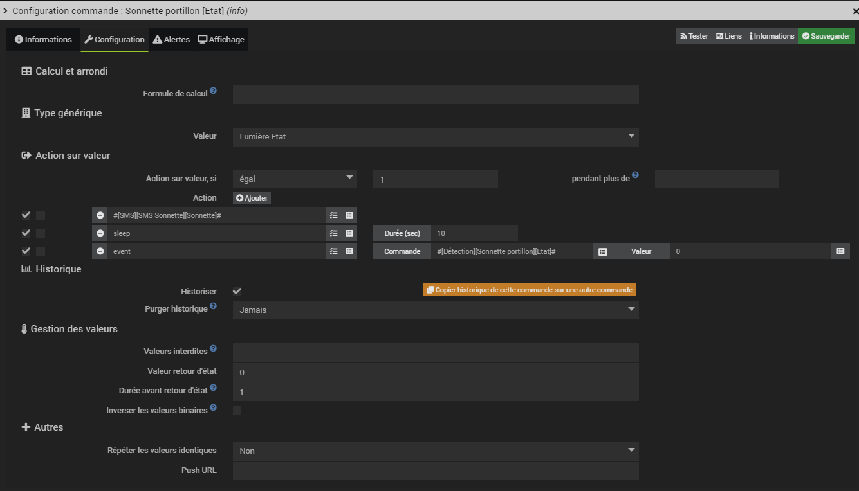Viewport: 859px width, 491px height.
Task: Click the green Sauvegarder button
Action: pos(826,36)
